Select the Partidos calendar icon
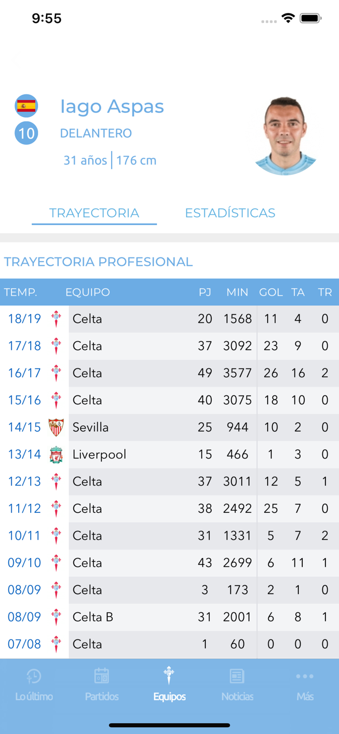The image size is (339, 734). (101, 676)
